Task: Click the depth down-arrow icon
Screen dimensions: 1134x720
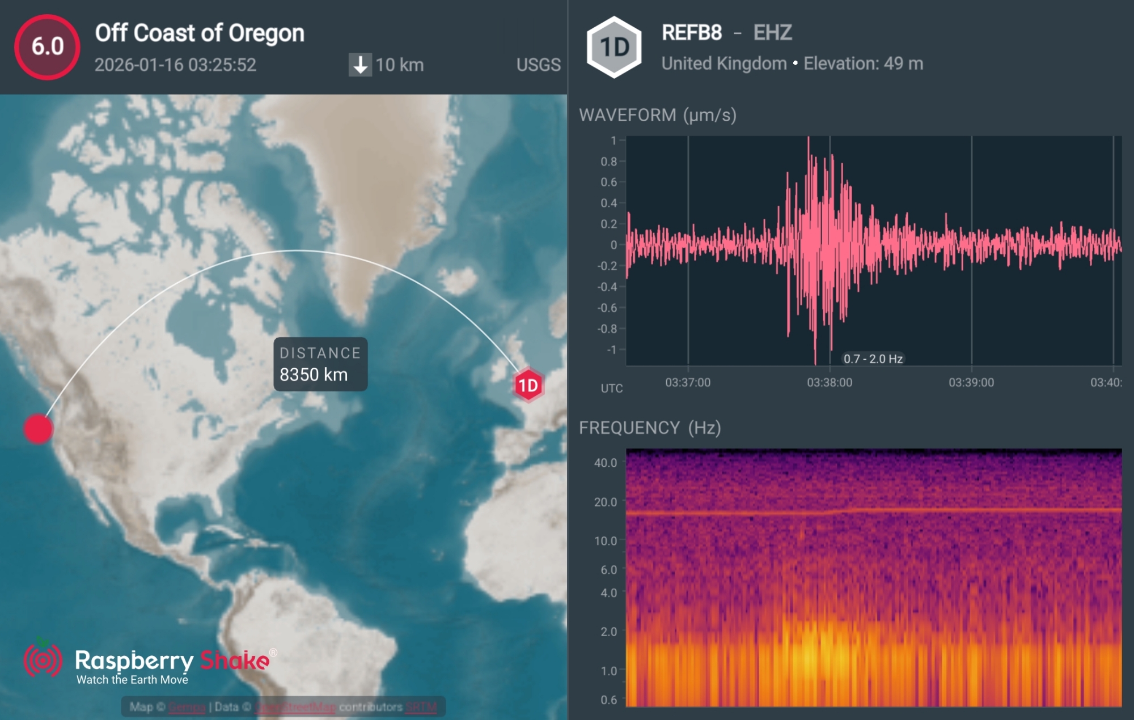Action: click(360, 65)
